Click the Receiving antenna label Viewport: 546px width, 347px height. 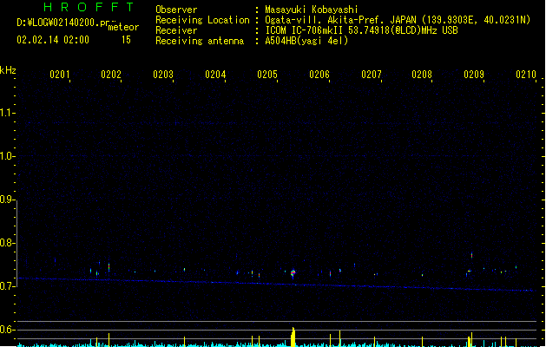click(200, 41)
